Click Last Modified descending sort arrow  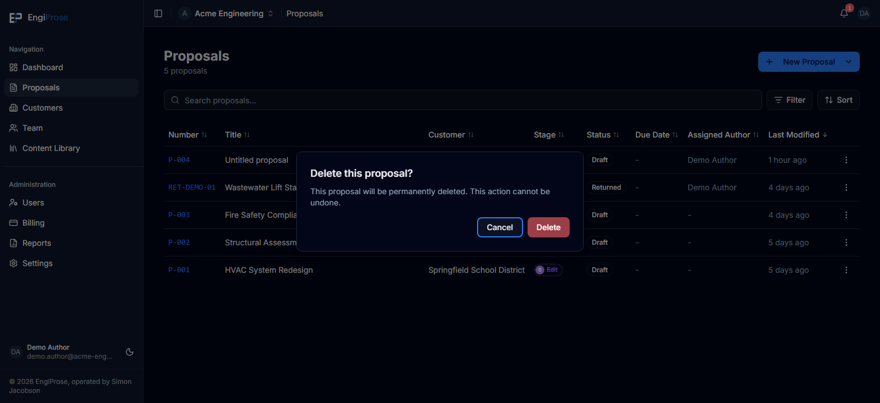point(824,135)
